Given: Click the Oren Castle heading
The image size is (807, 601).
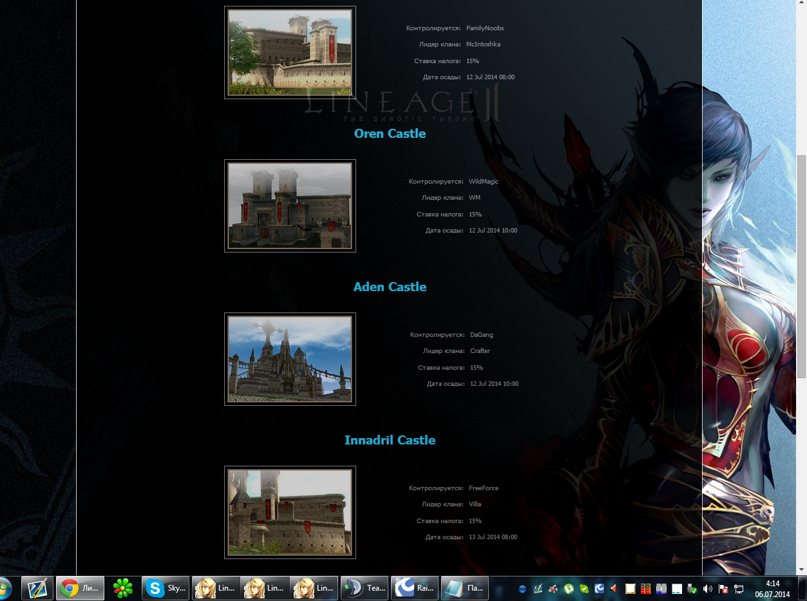Looking at the screenshot, I should click(390, 133).
